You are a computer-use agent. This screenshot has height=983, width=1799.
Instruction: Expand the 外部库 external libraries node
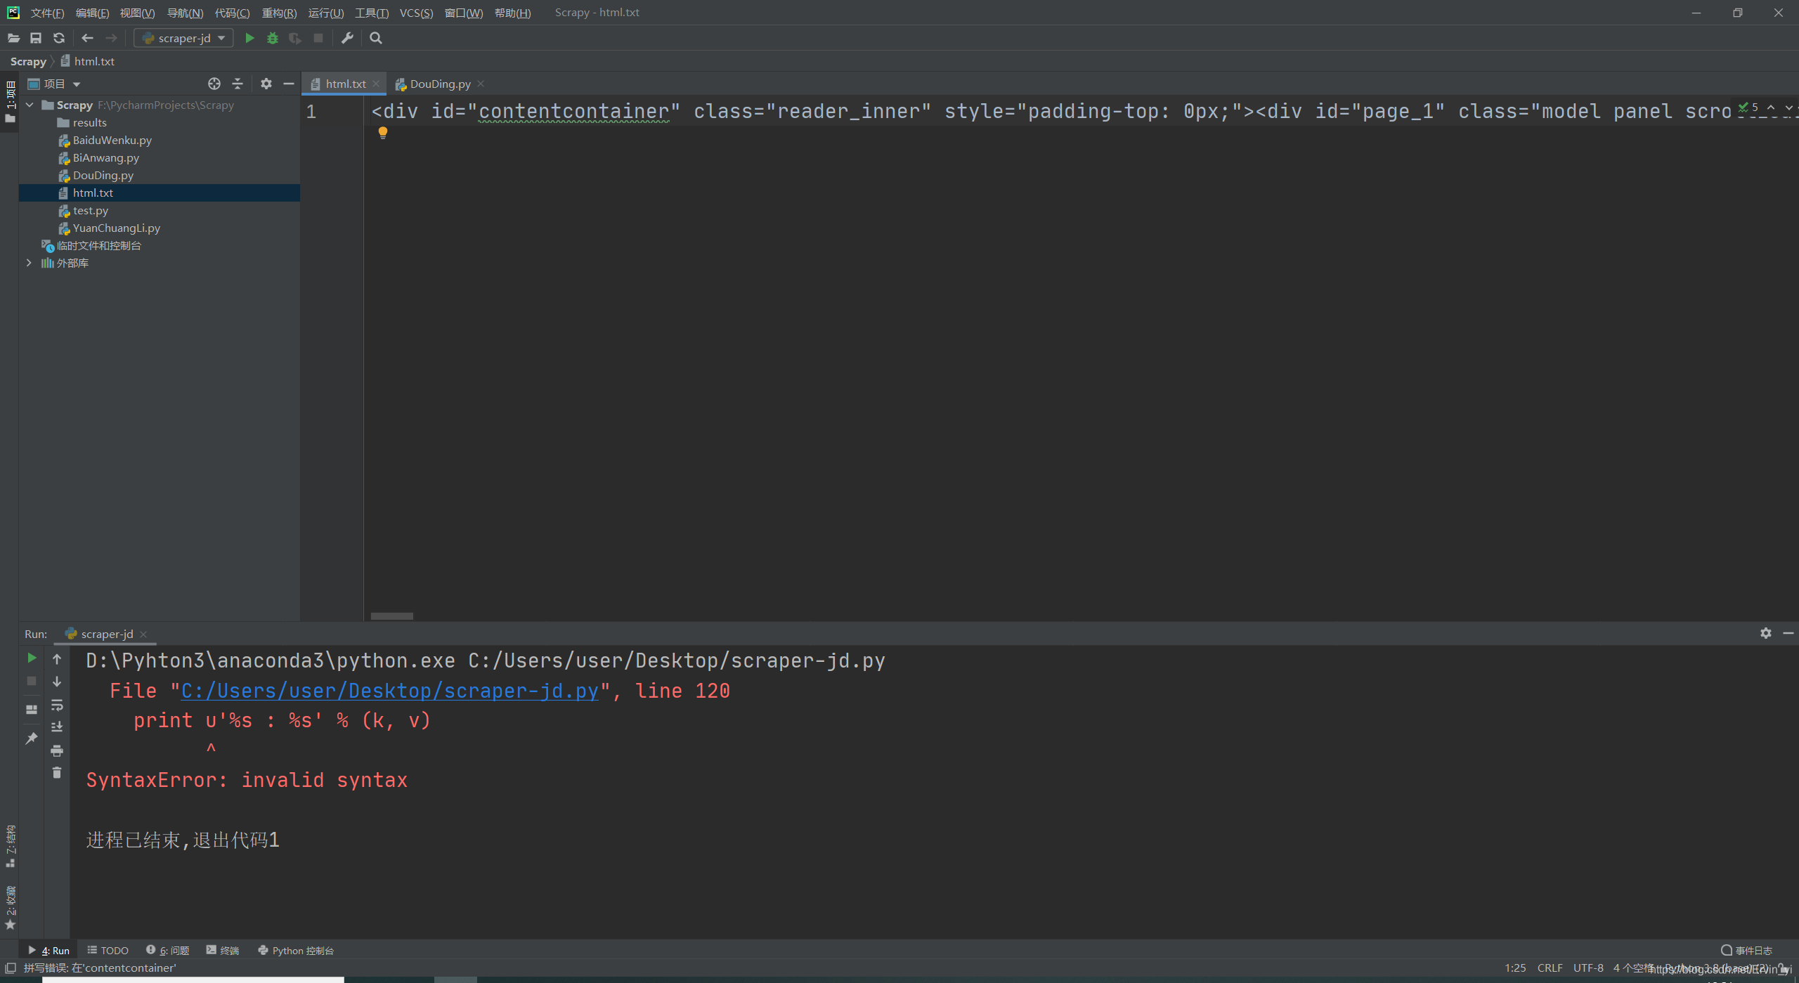(29, 263)
